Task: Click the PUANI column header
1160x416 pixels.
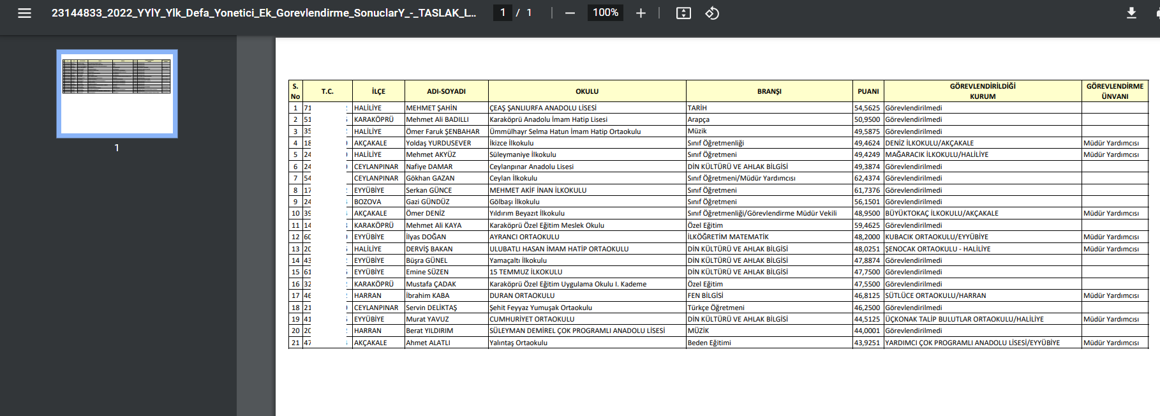Action: [868, 91]
